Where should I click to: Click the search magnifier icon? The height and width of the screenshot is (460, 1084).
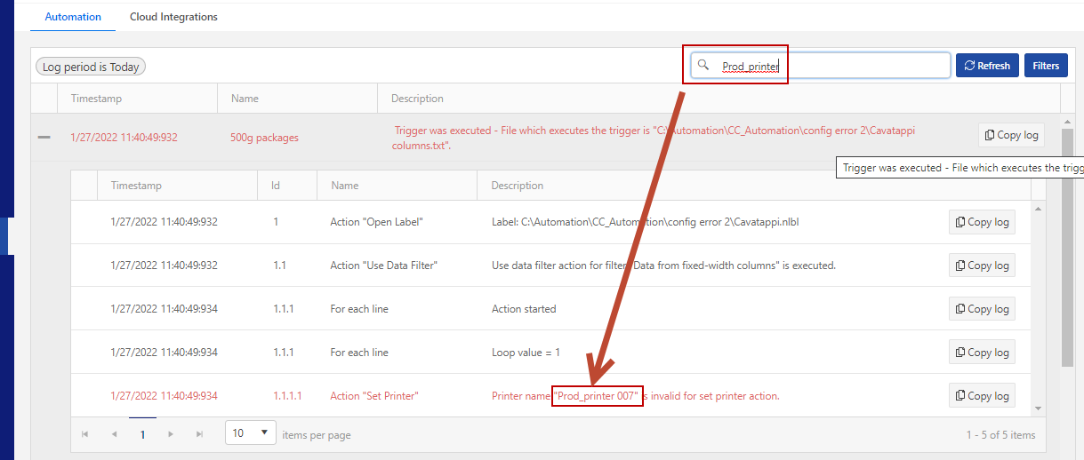tap(703, 65)
